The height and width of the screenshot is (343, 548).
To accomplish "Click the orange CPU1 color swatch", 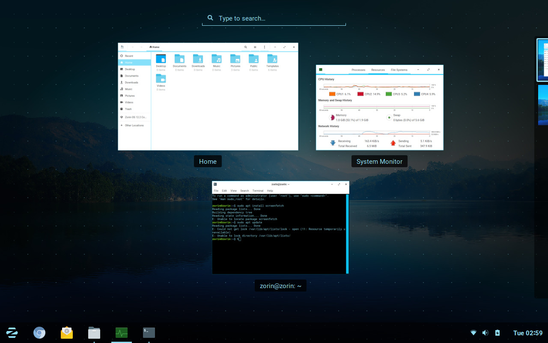I will (x=332, y=94).
